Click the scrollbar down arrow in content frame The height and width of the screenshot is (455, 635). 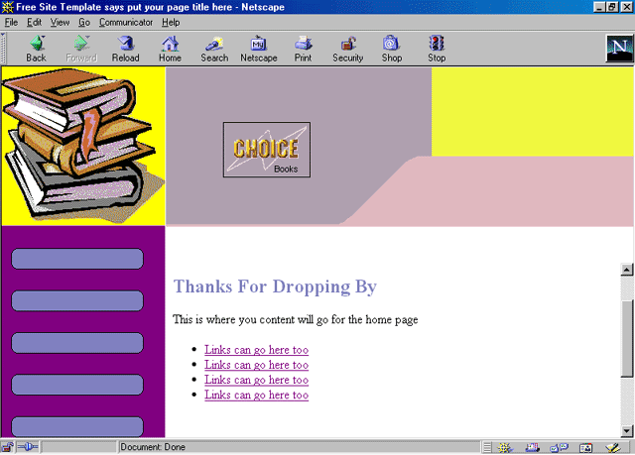tap(626, 430)
